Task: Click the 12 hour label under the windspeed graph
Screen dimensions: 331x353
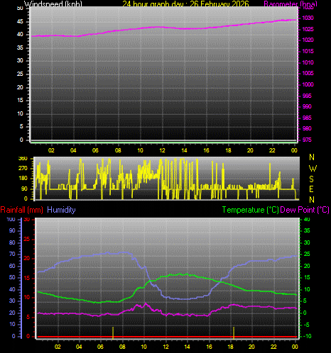Action: click(x=162, y=150)
